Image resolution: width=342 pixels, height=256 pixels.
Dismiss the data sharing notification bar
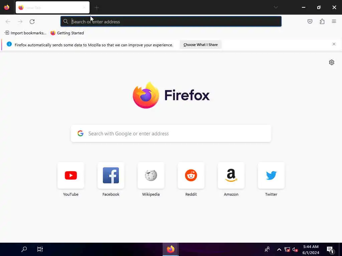pos(334,44)
